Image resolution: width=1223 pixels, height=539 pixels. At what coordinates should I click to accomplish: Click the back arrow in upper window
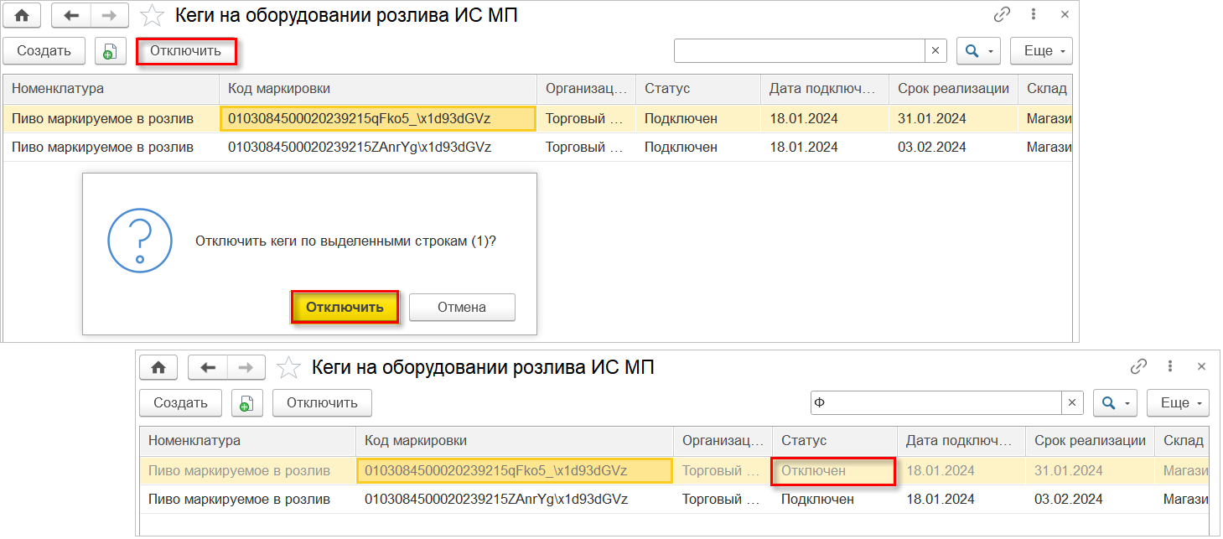pos(71,15)
